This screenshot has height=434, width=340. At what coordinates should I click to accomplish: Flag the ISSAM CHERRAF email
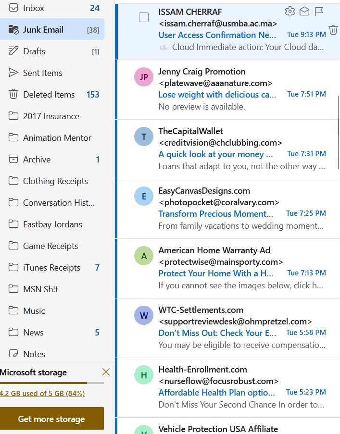point(319,12)
